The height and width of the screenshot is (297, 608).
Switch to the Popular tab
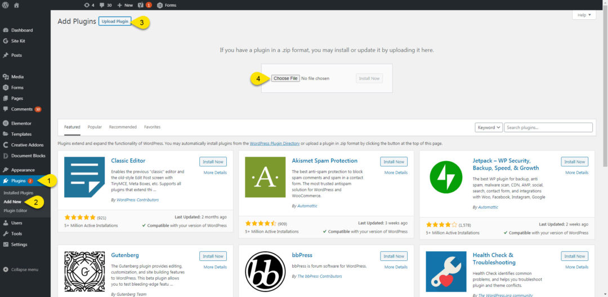(95, 127)
